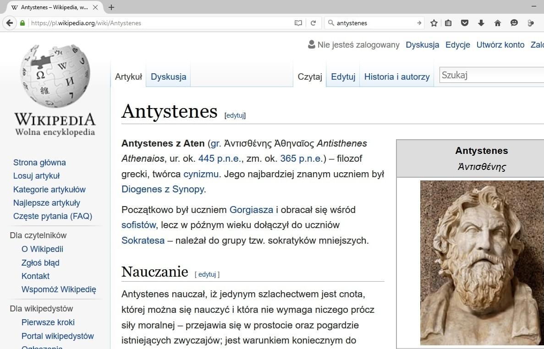
Task: Click the rightmost toolbar extension icon
Action: (x=530, y=23)
